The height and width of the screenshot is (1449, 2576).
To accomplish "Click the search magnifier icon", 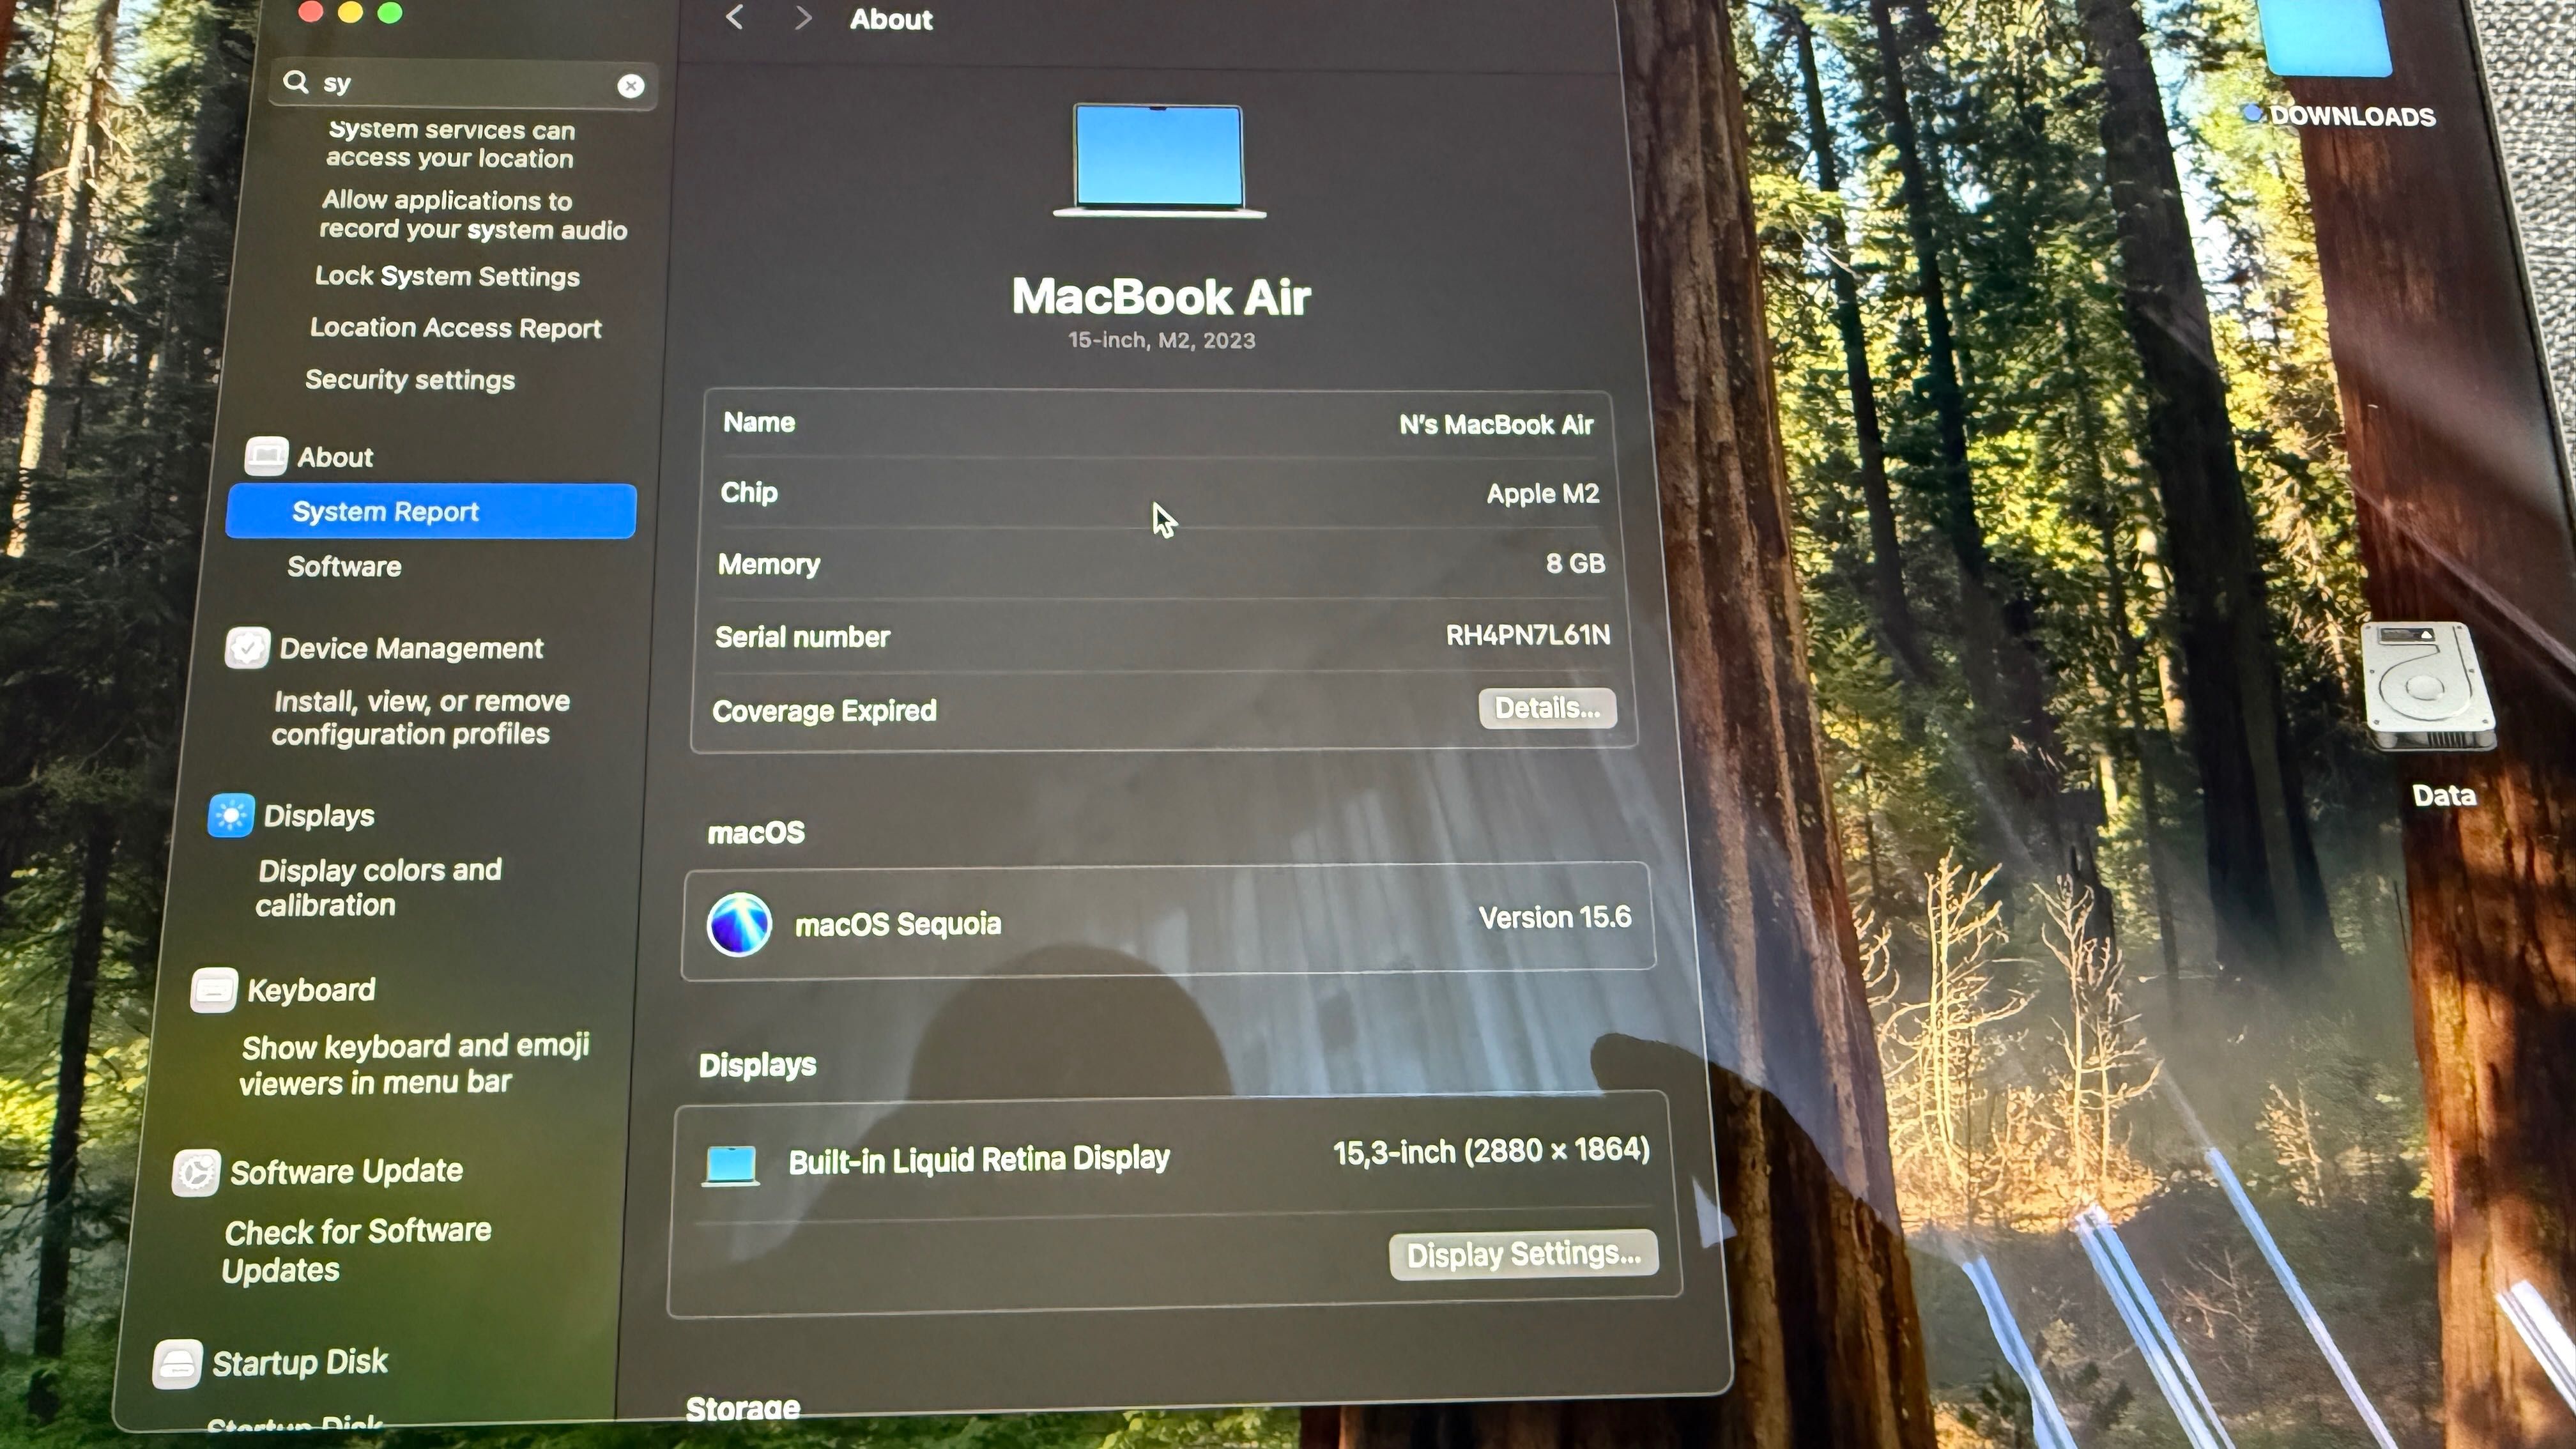I will point(296,82).
